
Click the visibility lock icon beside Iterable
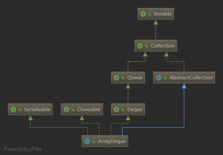[149, 14]
